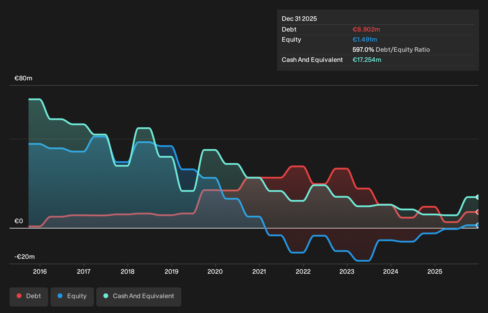Click the €80m y-axis label

click(23, 78)
